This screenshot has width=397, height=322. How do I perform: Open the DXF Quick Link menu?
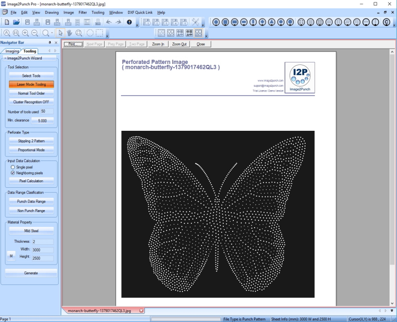[x=140, y=12]
